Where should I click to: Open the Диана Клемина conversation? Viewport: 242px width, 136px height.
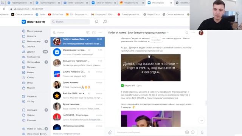[x=78, y=85]
